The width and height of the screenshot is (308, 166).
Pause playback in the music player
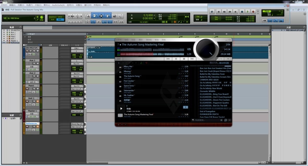pyautogui.click(x=176, y=59)
